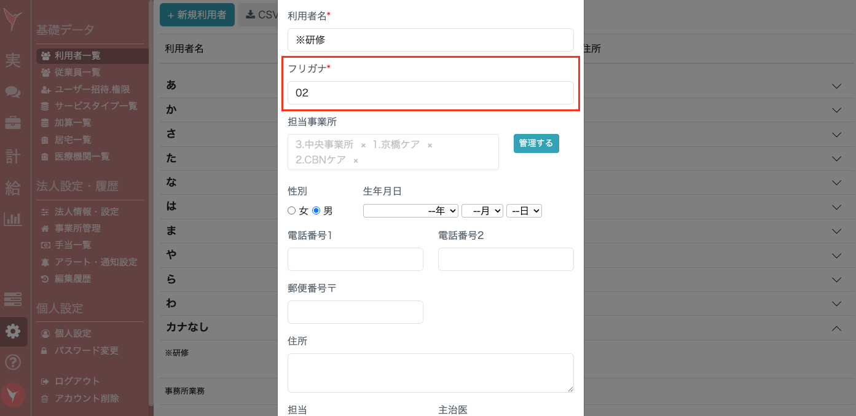Select the 男 gender radio button
Image resolution: width=856 pixels, height=416 pixels.
point(316,210)
